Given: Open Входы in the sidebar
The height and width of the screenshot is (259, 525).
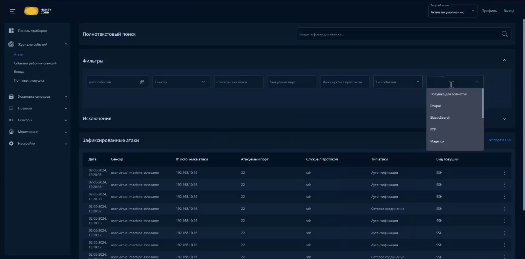Looking at the screenshot, I should (19, 72).
